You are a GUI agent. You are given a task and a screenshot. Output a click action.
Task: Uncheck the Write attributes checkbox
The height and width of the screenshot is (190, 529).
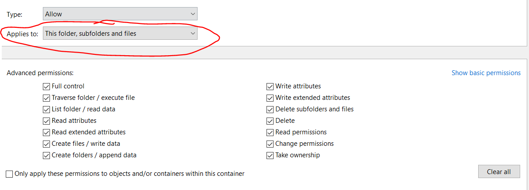coord(270,87)
